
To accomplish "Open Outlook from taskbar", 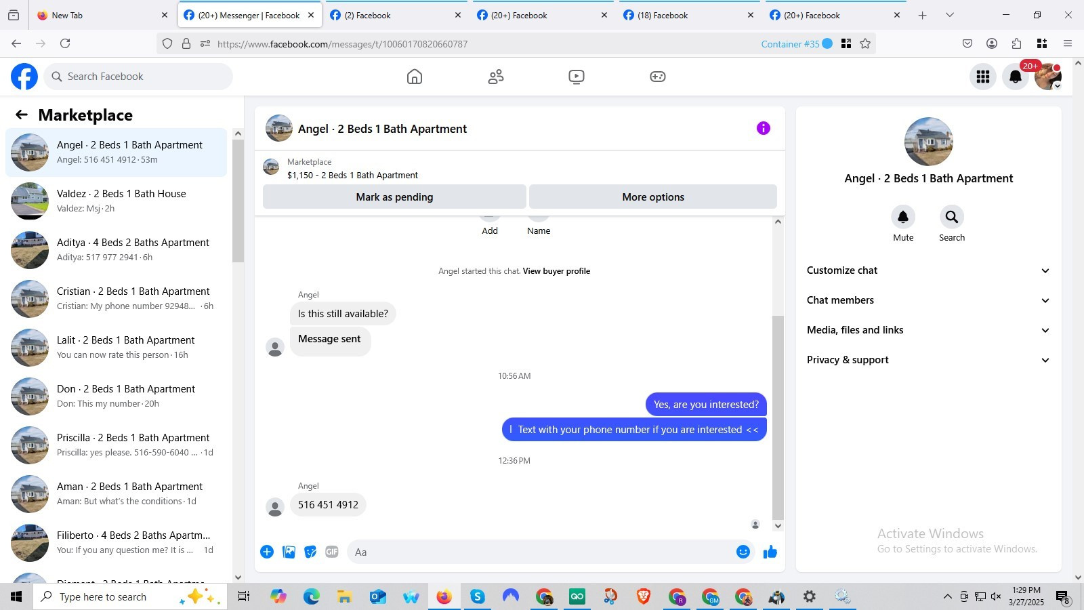I will 377,596.
